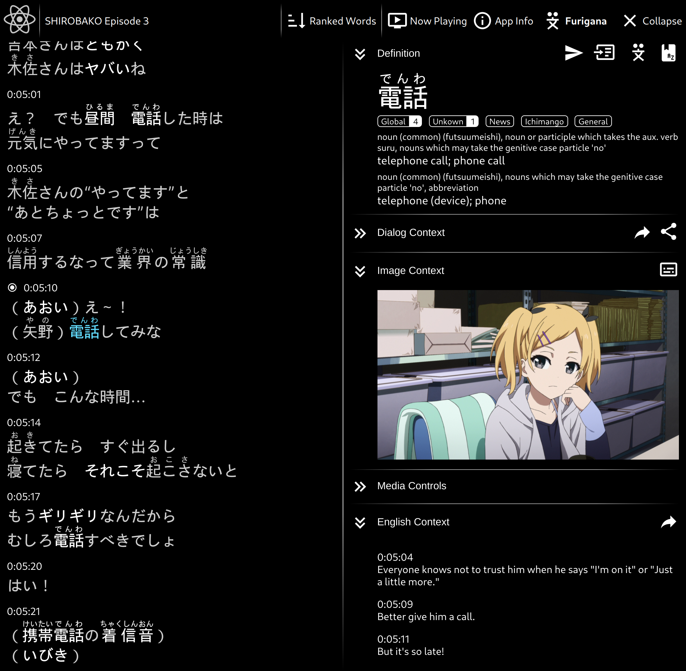Click the A-Z dictionary bookmark icon
This screenshot has width=686, height=671.
coord(668,53)
